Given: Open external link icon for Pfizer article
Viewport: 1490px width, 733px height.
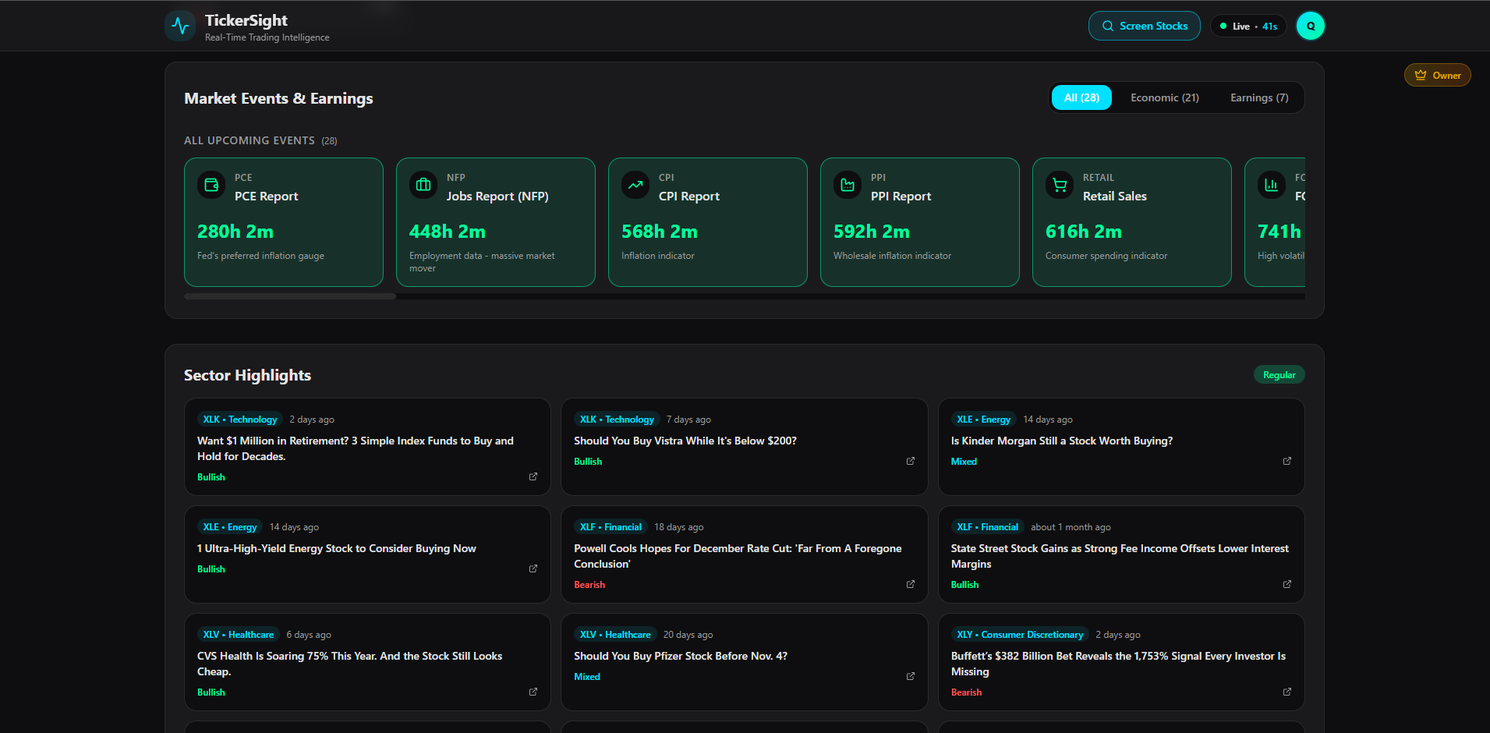Looking at the screenshot, I should 910,676.
